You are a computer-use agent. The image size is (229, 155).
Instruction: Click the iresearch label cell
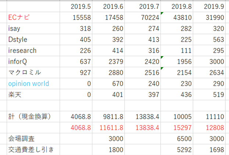click(x=33, y=51)
